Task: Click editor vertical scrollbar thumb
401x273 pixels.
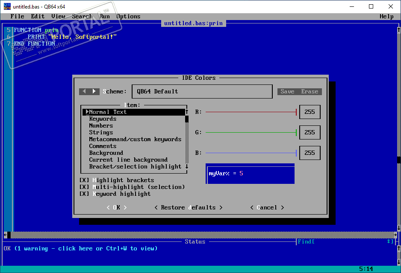Action: [399, 160]
